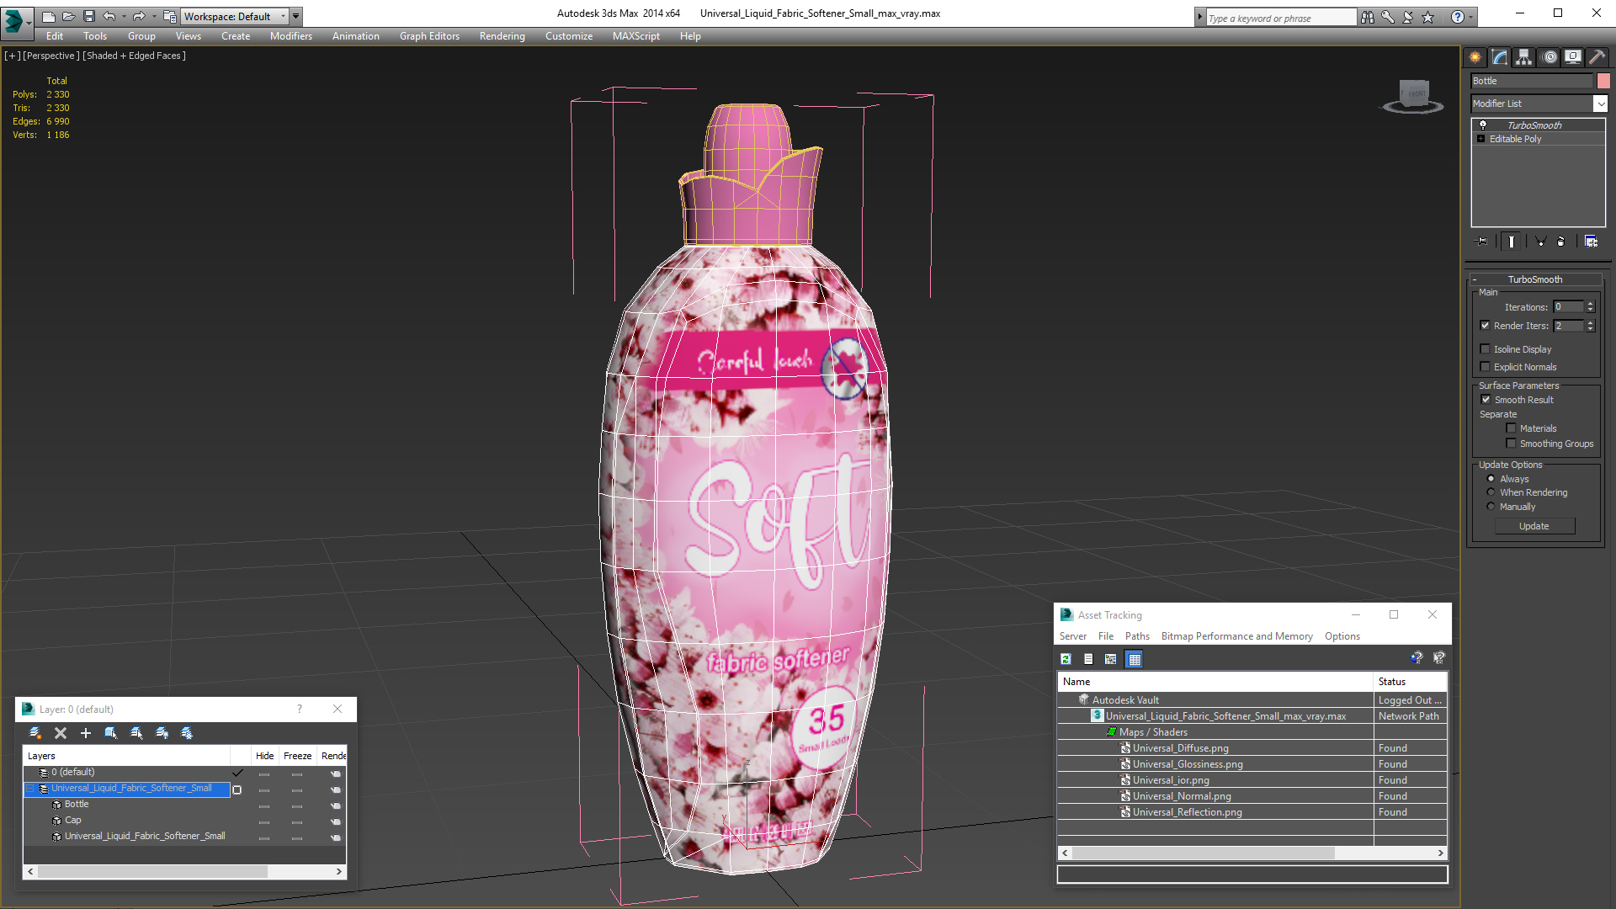Select the Always update option

point(1491,479)
